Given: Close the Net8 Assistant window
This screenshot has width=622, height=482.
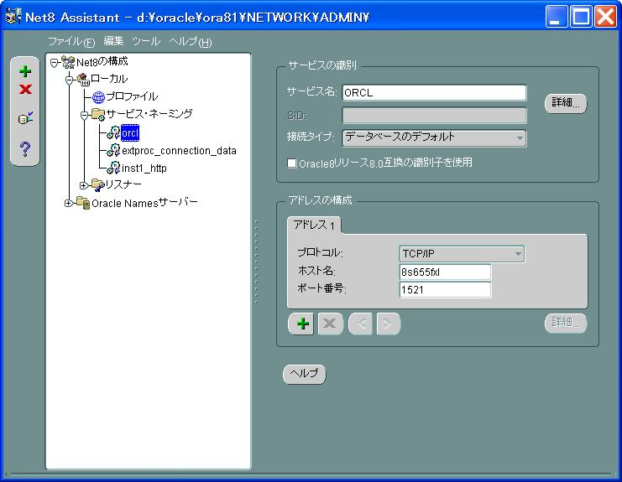Looking at the screenshot, I should pyautogui.click(x=606, y=17).
